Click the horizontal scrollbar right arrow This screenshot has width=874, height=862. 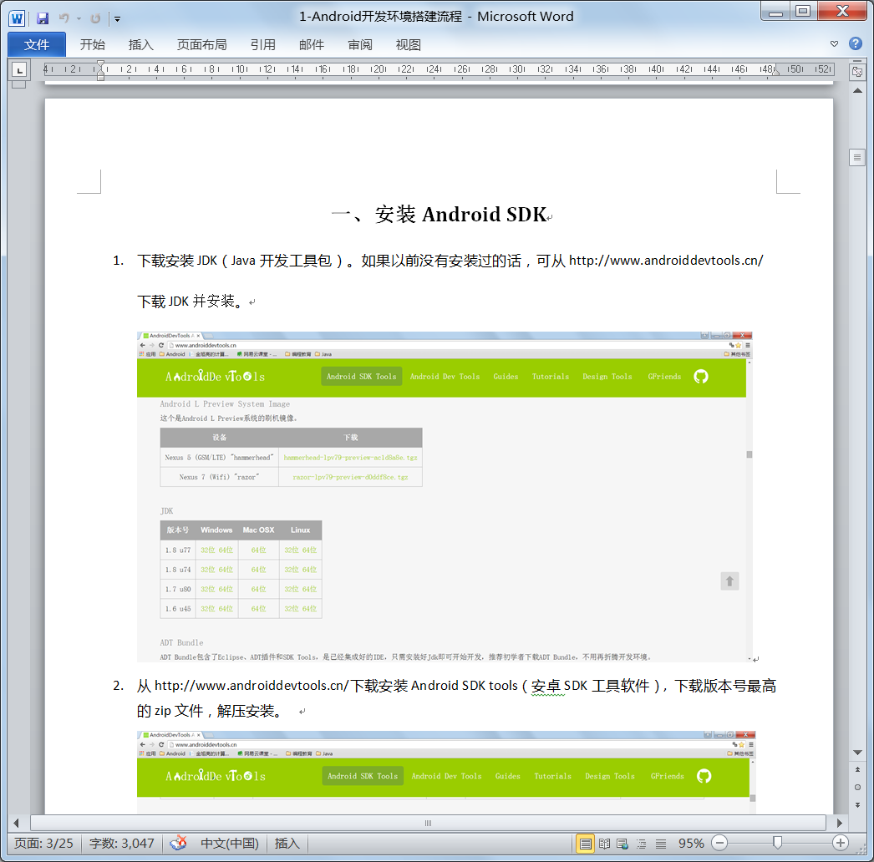click(x=840, y=823)
